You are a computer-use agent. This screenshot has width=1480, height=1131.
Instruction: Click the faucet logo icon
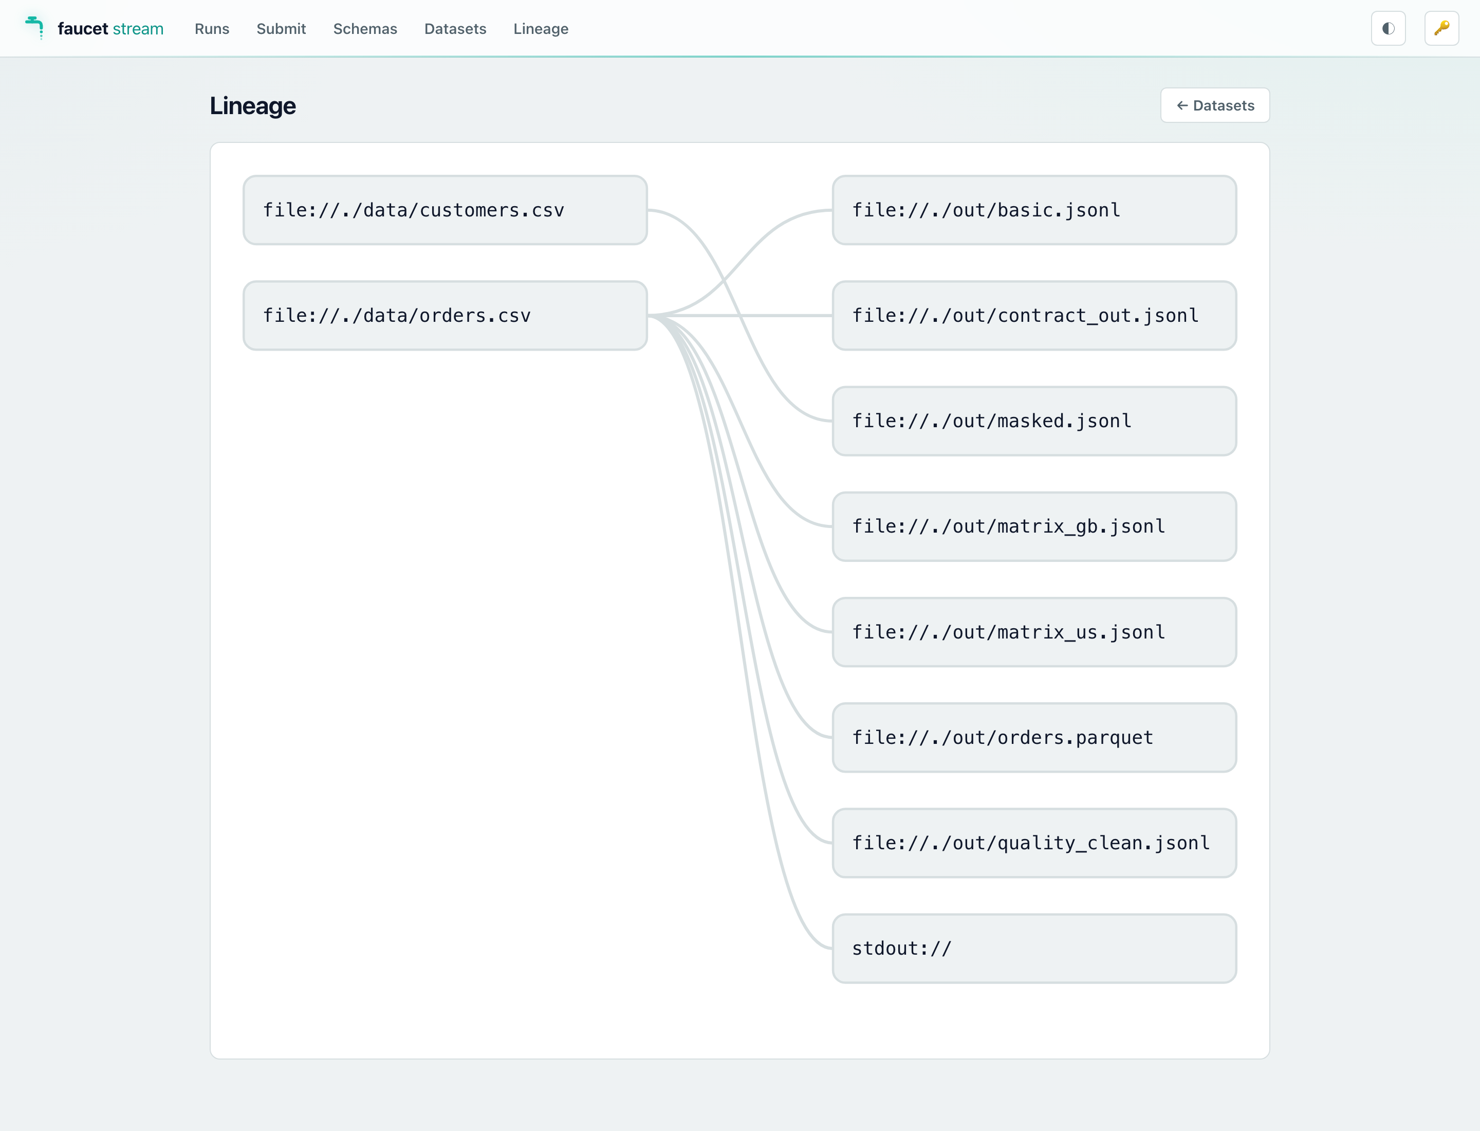coord(34,28)
